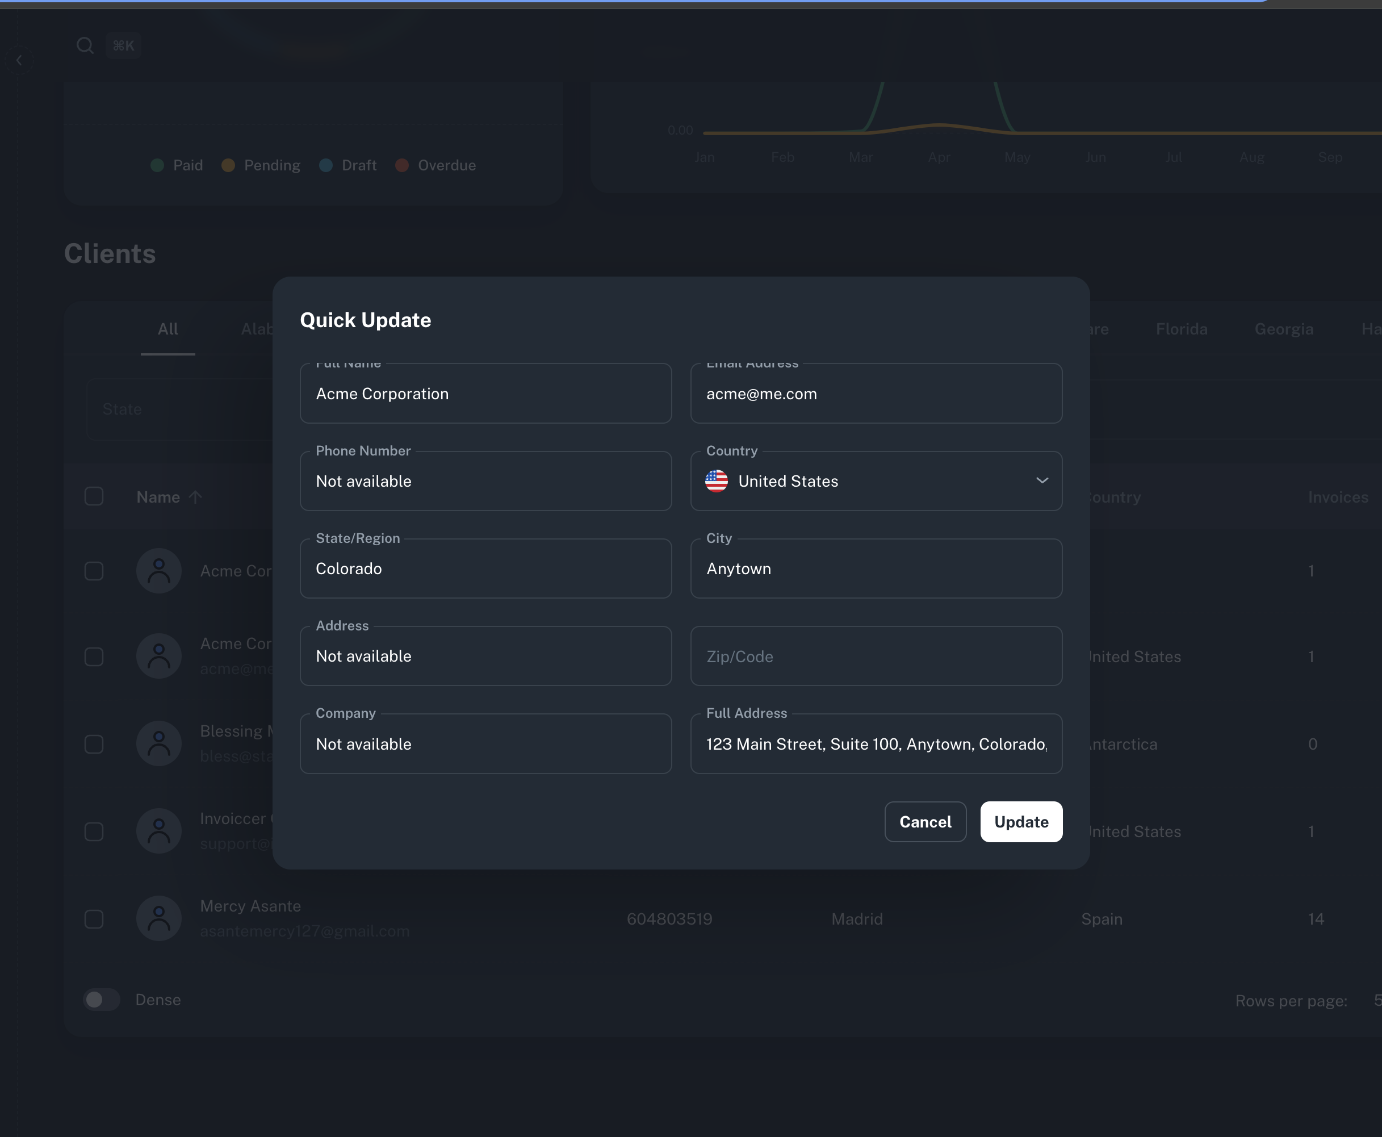Click the US flag icon in Country field

716,482
